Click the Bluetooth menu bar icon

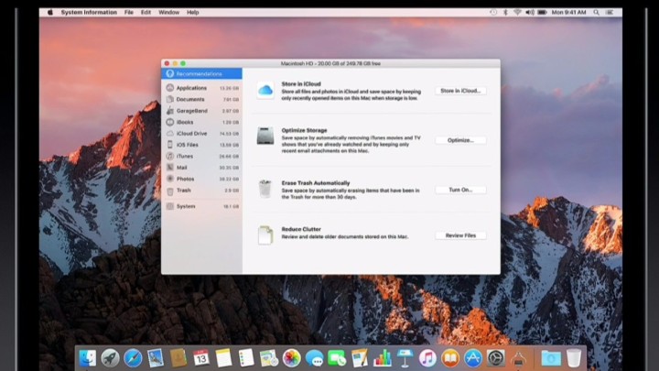coord(505,12)
